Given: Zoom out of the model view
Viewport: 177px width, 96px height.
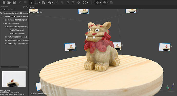Looking at the screenshot, I should [73, 2].
